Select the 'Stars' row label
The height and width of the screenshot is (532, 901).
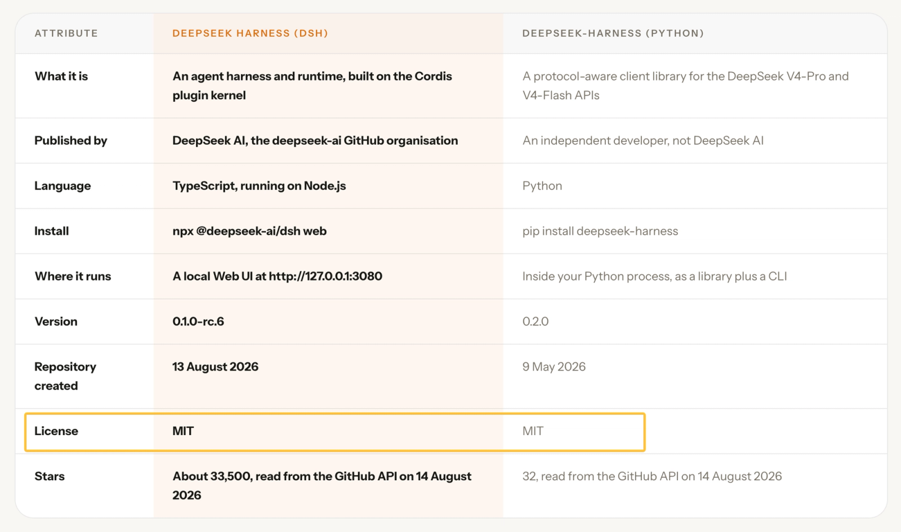coord(50,476)
